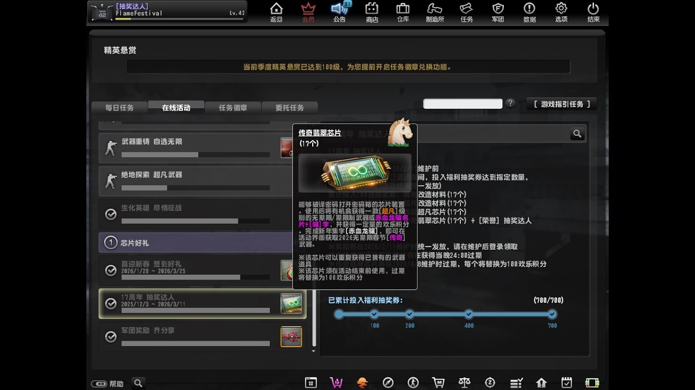Open the 选项 options gear icon
Image resolution: width=695 pixels, height=390 pixels.
tap(561, 12)
